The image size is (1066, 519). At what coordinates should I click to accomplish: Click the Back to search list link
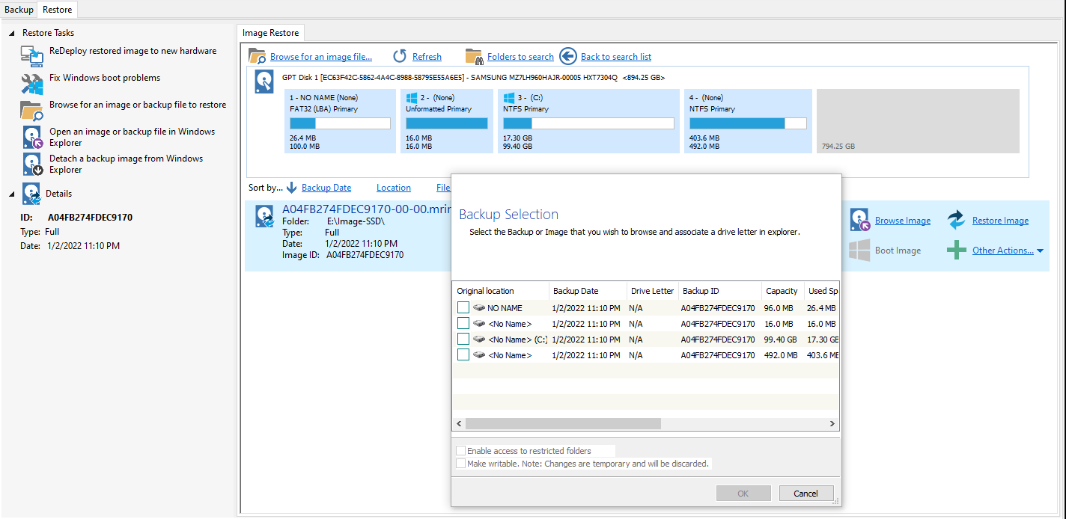click(x=616, y=57)
